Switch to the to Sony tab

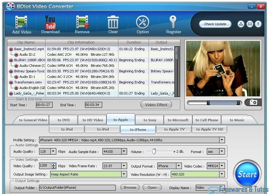pos(150,120)
